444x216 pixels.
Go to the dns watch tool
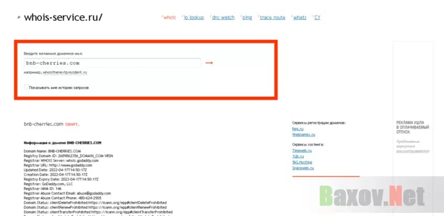(x=223, y=17)
